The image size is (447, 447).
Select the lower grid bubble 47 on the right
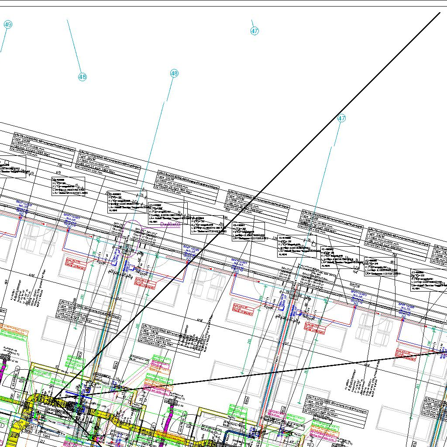[341, 118]
